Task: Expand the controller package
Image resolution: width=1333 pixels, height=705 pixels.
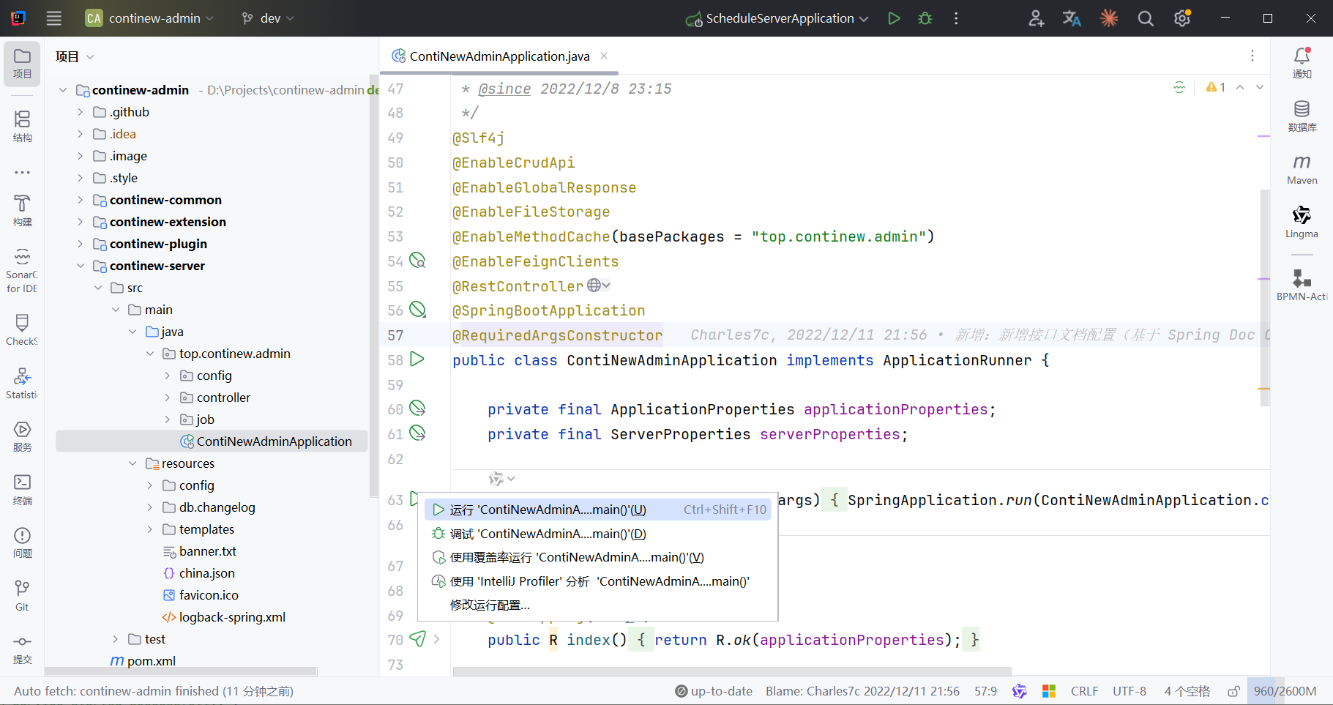Action: coord(168,398)
